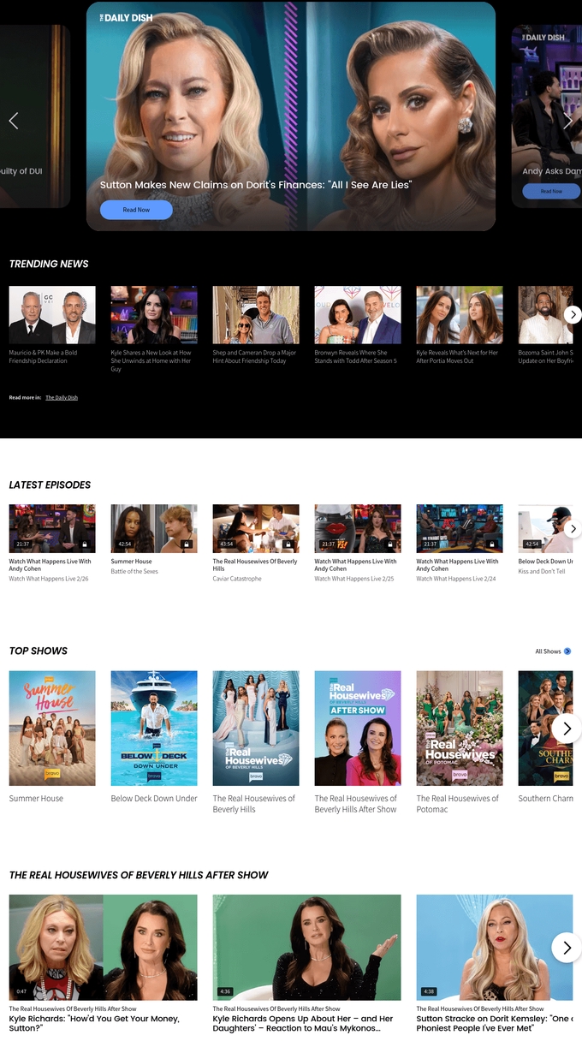Show next Latest Episodes with arrow

(x=573, y=528)
